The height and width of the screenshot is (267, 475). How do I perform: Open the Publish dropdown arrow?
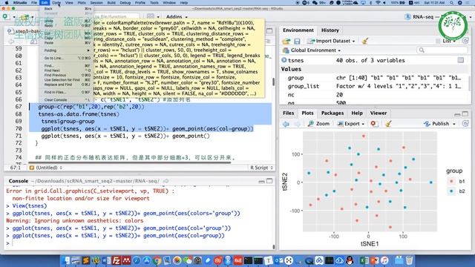click(454, 124)
